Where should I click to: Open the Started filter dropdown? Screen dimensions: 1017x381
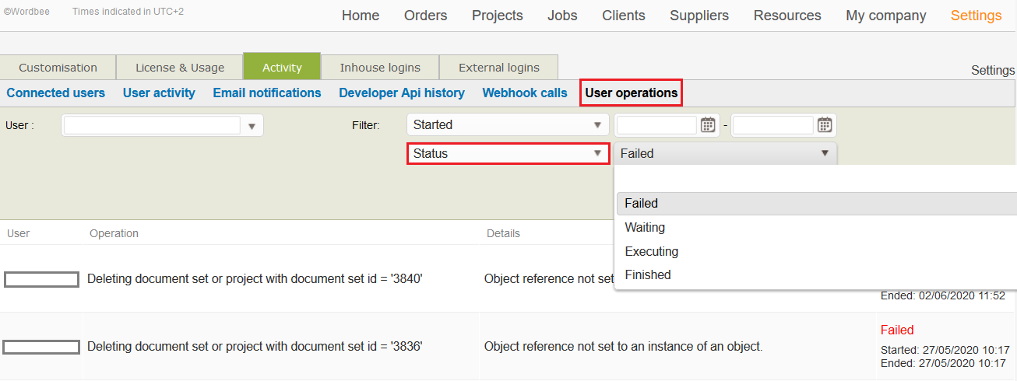pos(508,125)
